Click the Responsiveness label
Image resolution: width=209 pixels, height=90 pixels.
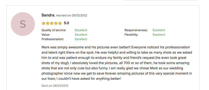136,30
